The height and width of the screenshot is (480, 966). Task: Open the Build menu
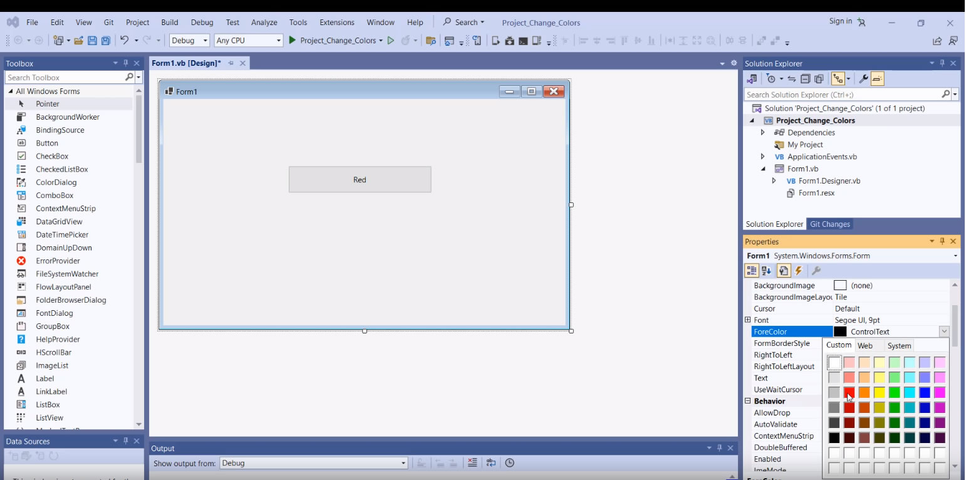coord(169,23)
